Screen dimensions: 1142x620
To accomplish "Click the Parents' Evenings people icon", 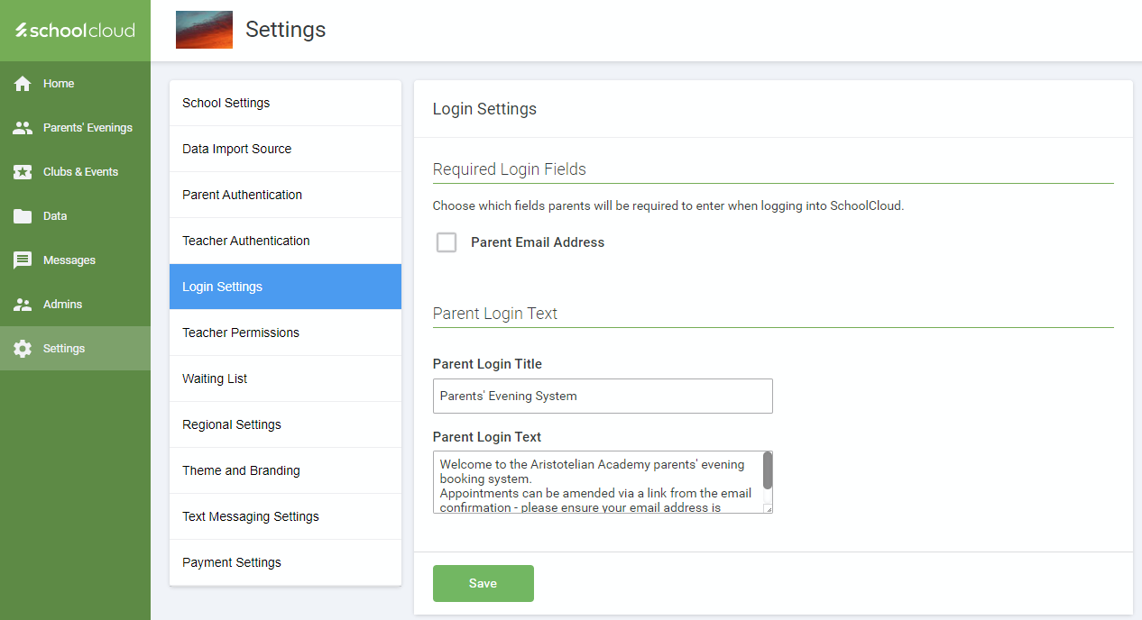I will click(23, 128).
